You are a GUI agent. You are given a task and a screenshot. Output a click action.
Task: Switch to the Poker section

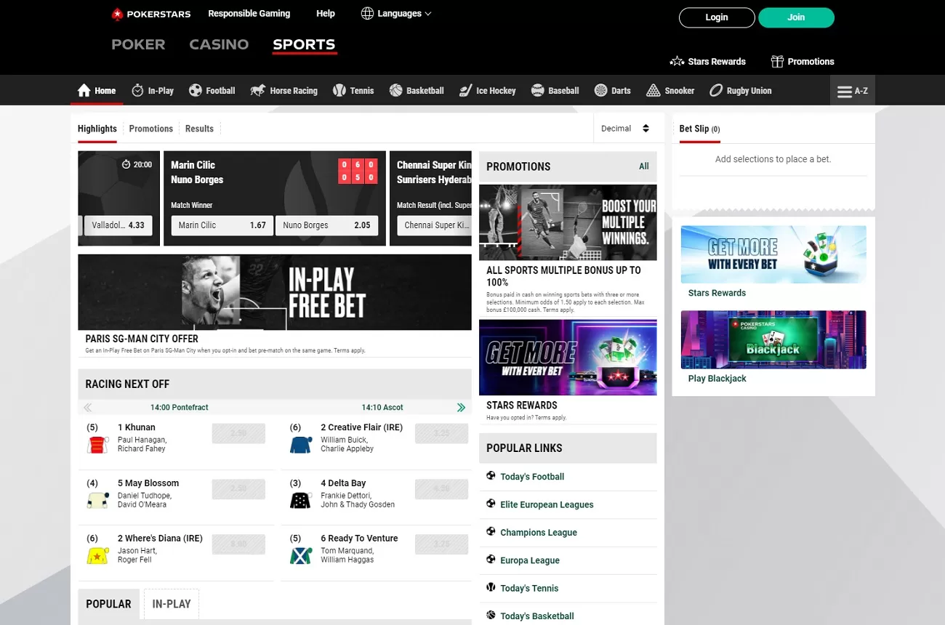[x=138, y=44]
